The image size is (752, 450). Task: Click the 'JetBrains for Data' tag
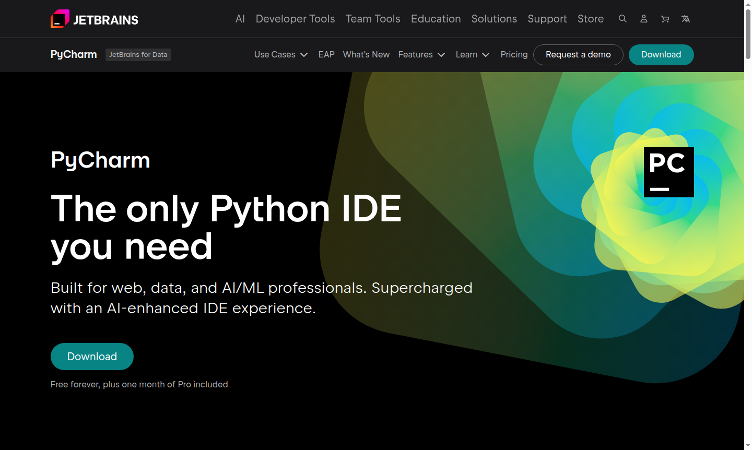(x=138, y=54)
